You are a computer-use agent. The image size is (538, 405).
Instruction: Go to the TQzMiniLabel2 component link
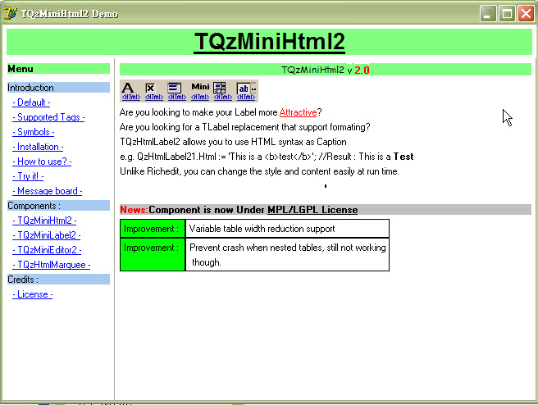[47, 235]
